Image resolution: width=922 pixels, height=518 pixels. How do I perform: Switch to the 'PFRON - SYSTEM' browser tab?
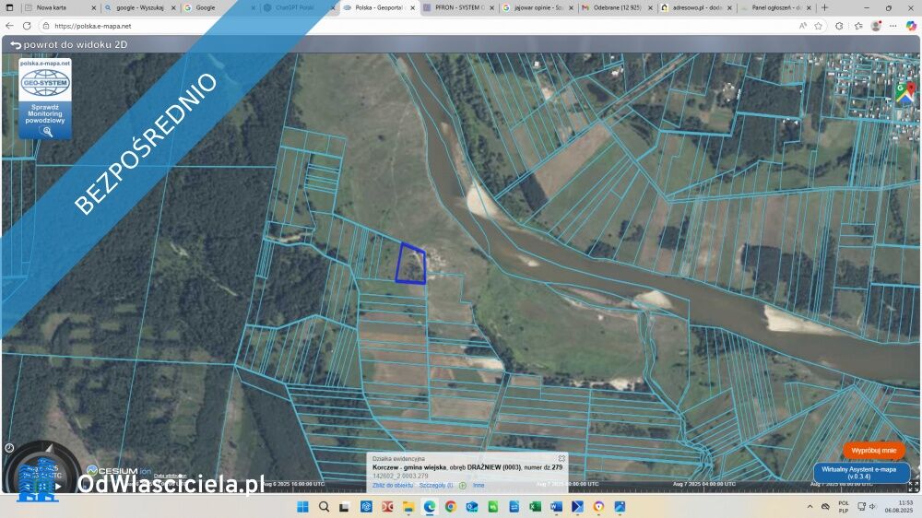[459, 7]
